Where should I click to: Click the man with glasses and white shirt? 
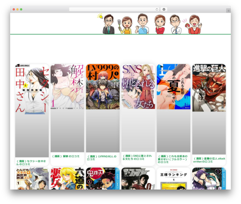pos(175,25)
